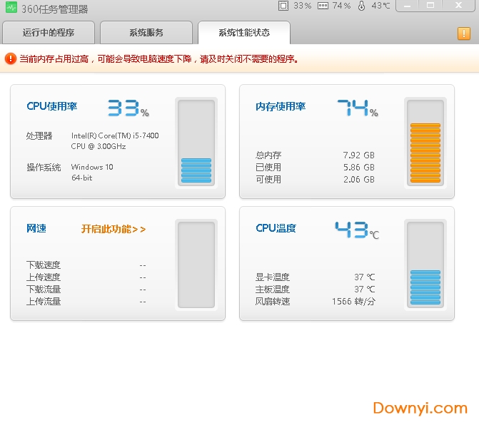Screen dimensions: 479x425
Task: Click the memory module icon in title bar
Action: [323, 6]
